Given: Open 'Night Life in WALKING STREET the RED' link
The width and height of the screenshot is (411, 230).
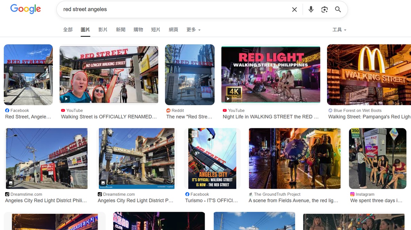Looking at the screenshot, I should [x=271, y=117].
